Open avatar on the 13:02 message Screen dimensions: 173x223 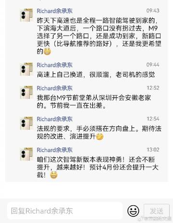coord(26,154)
